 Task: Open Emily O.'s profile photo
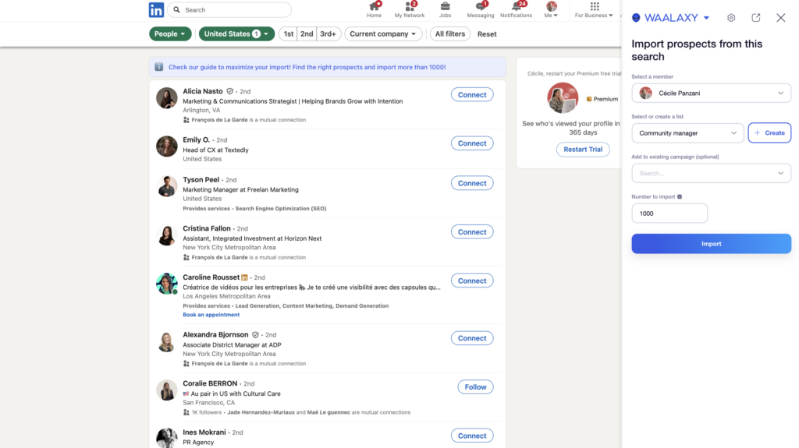point(167,146)
